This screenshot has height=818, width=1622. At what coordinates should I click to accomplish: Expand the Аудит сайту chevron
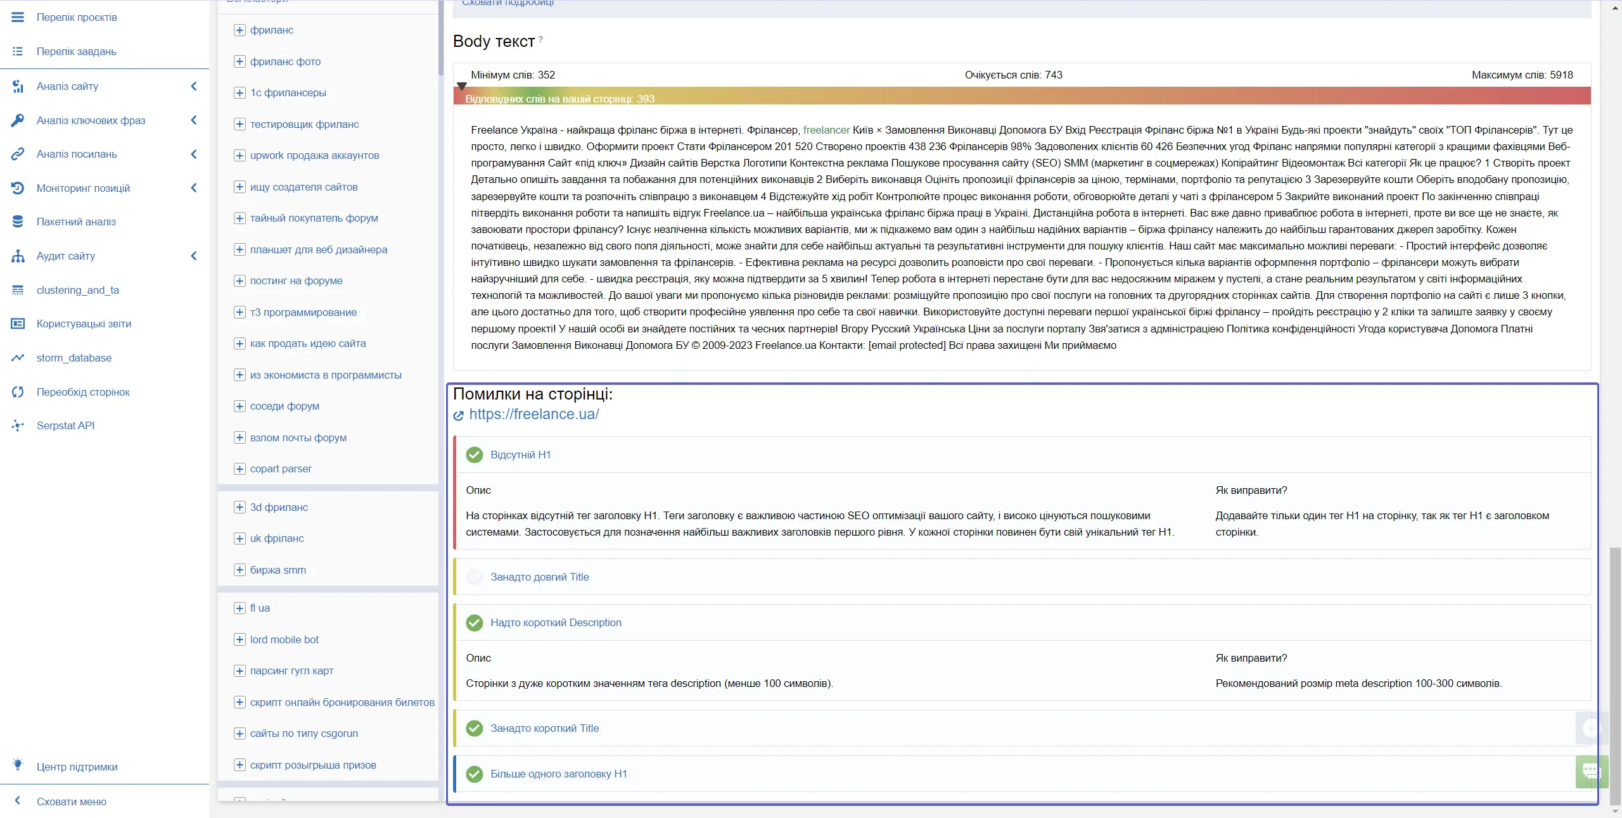point(194,256)
